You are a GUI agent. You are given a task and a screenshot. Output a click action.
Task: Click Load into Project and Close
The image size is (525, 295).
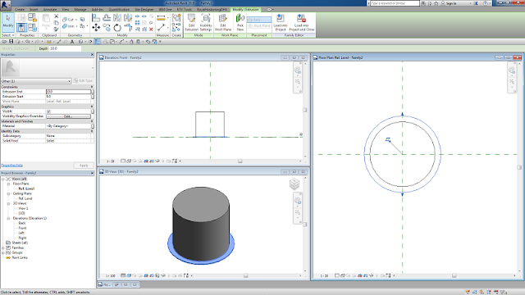pyautogui.click(x=301, y=23)
